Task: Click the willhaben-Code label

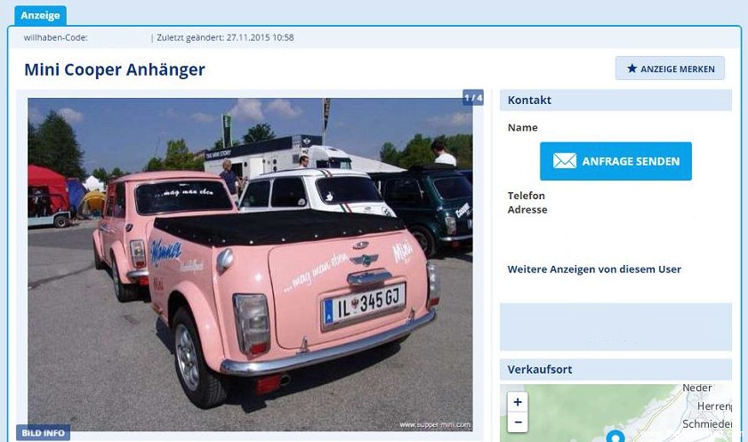Action: [x=55, y=37]
